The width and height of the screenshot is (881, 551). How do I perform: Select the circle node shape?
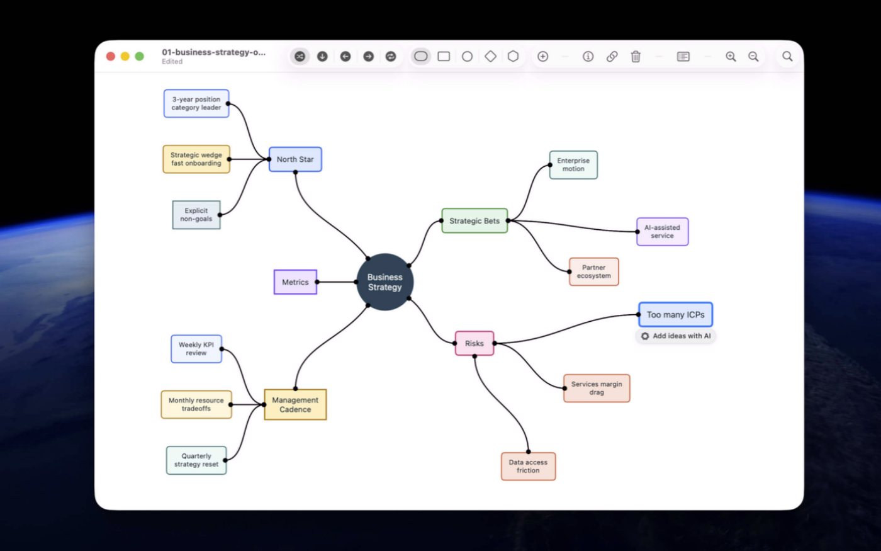(467, 57)
